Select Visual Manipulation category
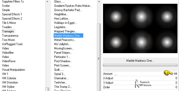This screenshot has width=179, height=91. [14, 70]
